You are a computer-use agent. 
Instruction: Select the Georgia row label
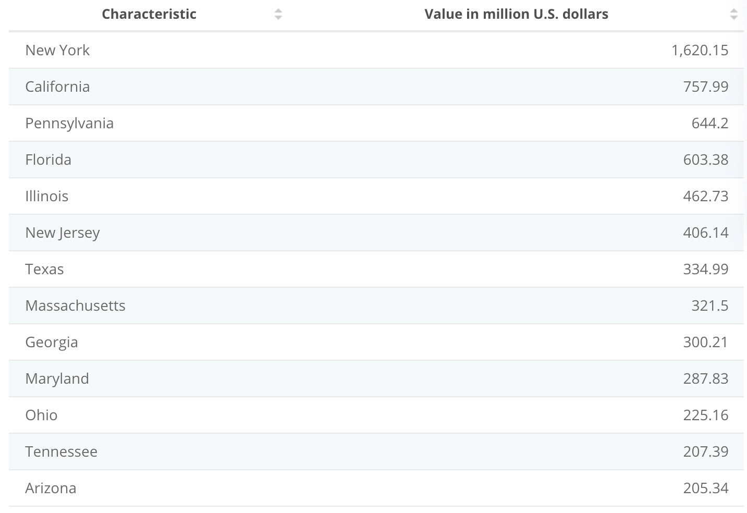[52, 342]
